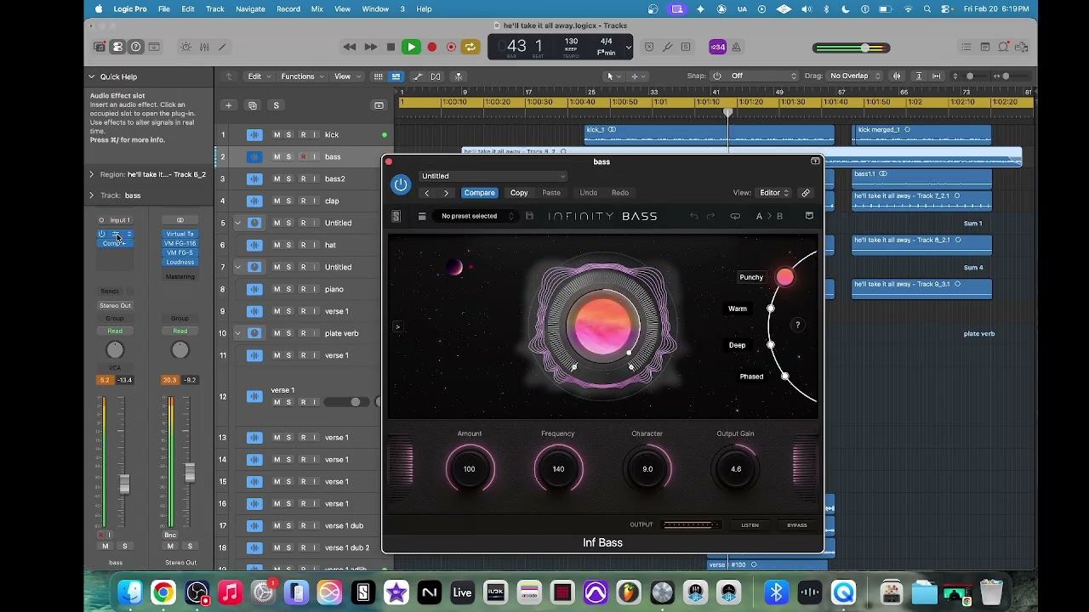The width and height of the screenshot is (1089, 612).
Task: Open Smart Controls dial icon
Action: (x=185, y=47)
